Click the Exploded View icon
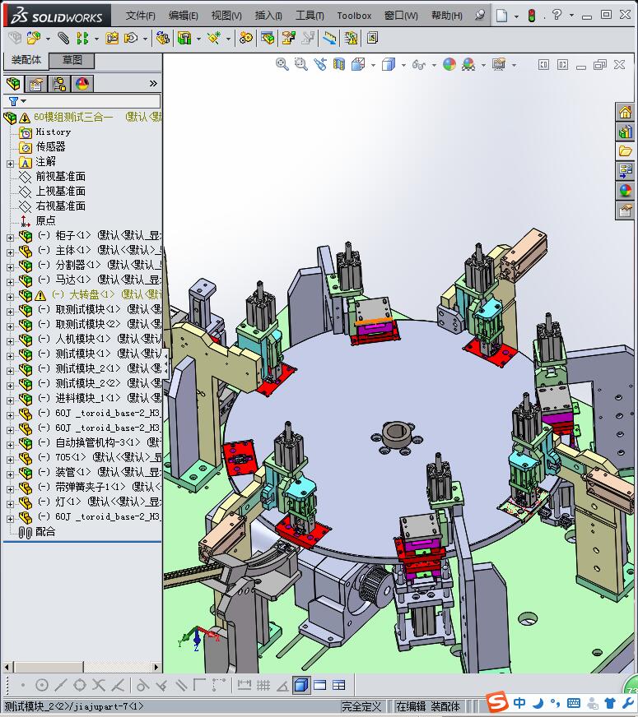Screen dimensions: 638x717 [288, 38]
